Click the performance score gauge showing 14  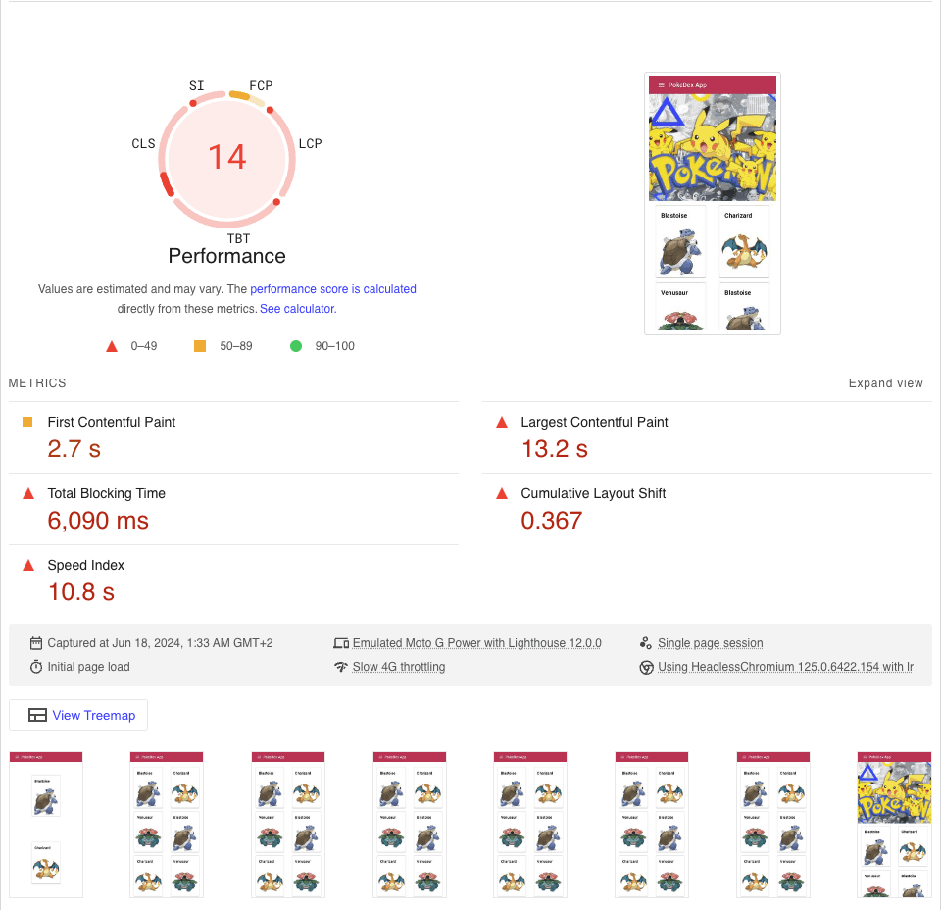[226, 159]
